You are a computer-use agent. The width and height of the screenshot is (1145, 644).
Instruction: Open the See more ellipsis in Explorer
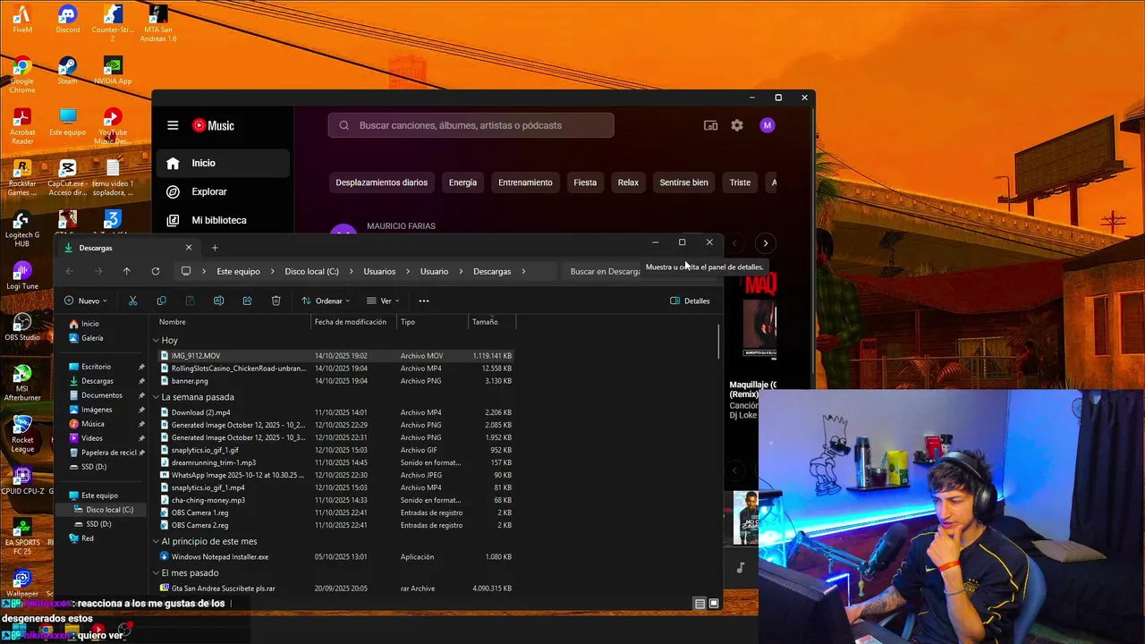tap(424, 301)
